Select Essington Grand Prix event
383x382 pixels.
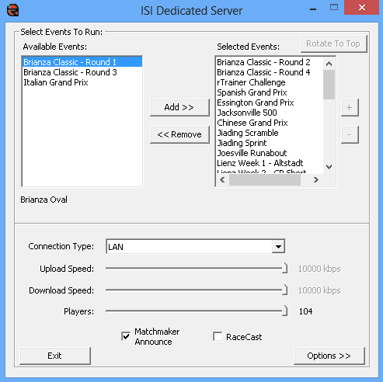pos(270,102)
